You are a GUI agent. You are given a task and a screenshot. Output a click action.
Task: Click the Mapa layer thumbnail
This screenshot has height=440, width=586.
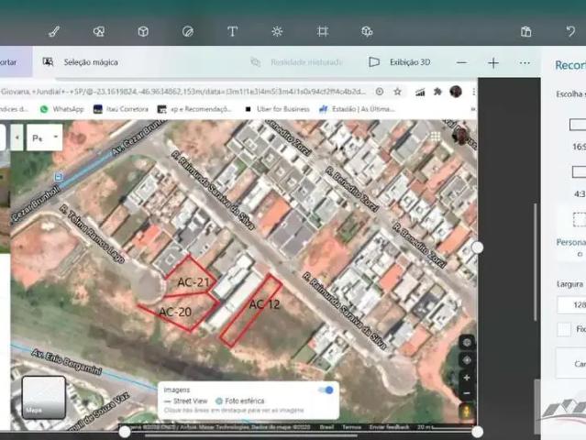[44, 398]
